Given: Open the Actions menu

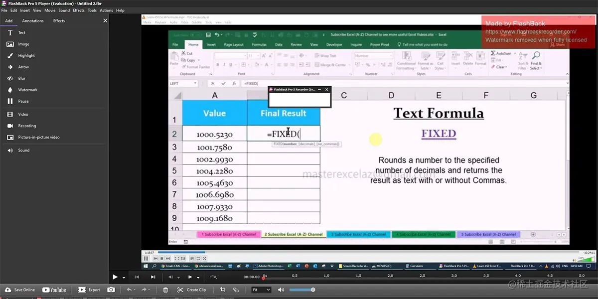Looking at the screenshot, I should pyautogui.click(x=106, y=10).
